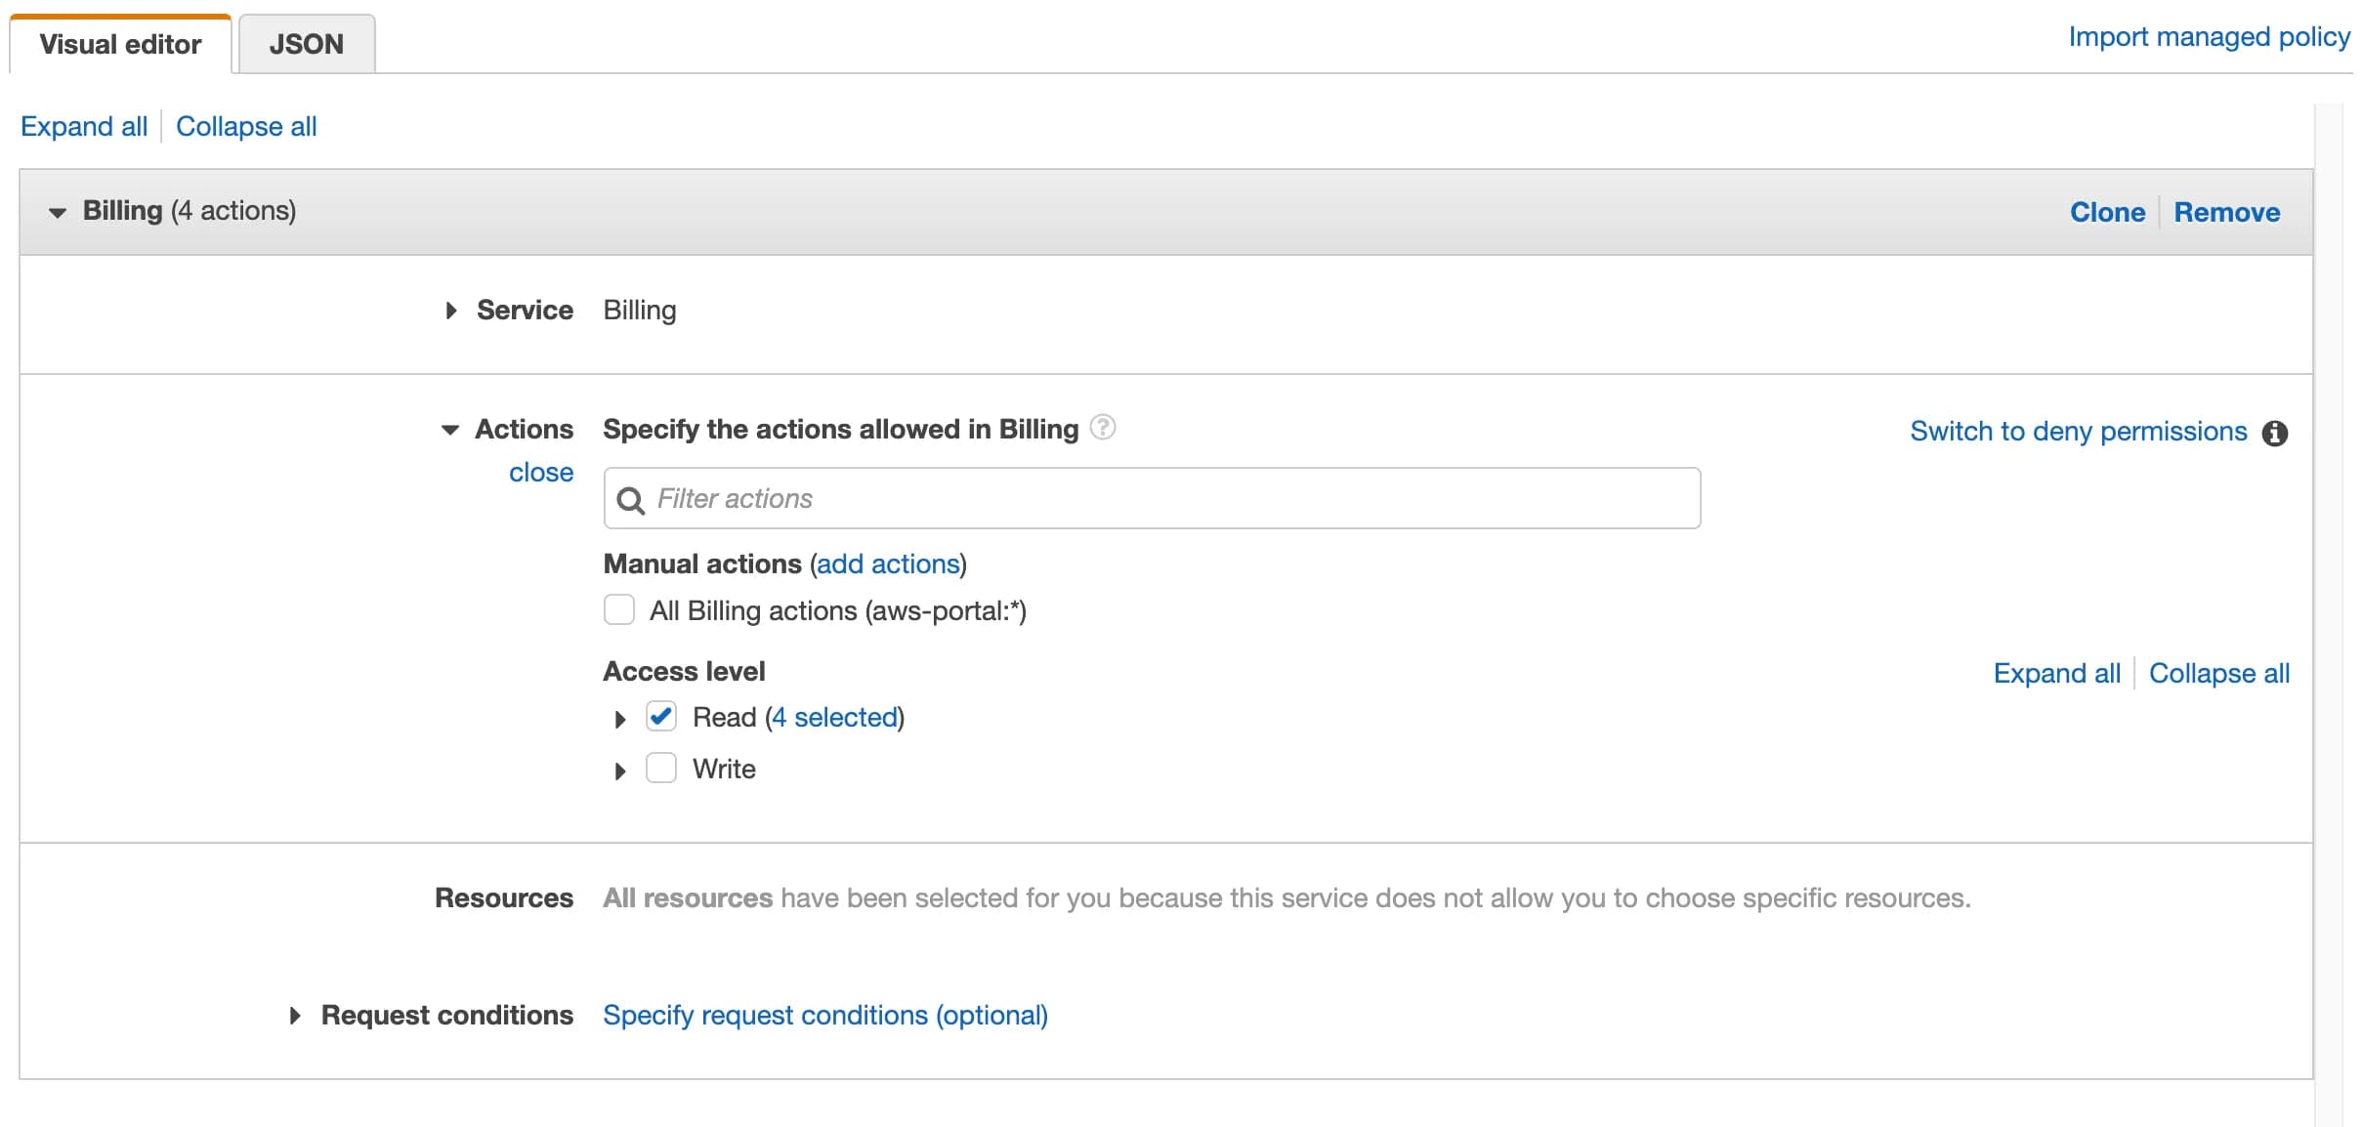Click the info icon next to deny permissions
Viewport: 2362px width, 1127px height.
[2274, 433]
